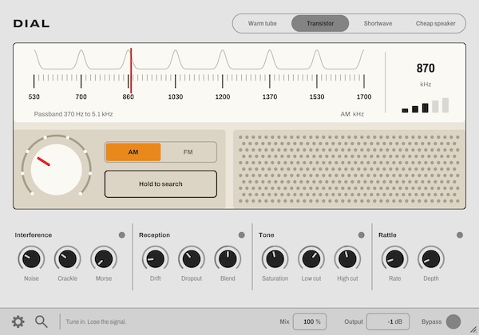The image size is (479, 335).
Task: Toggle the Interference section power dot
Action: [x=122, y=235]
